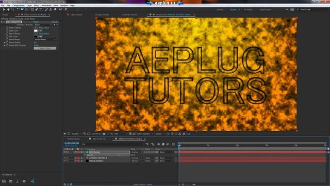The width and height of the screenshot is (330, 186).
Task: Toggle Blend With Original stopwatch
Action: [7, 45]
